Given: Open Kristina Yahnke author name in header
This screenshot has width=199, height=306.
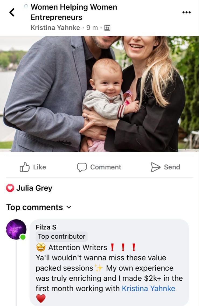Looking at the screenshot, I should (x=55, y=28).
